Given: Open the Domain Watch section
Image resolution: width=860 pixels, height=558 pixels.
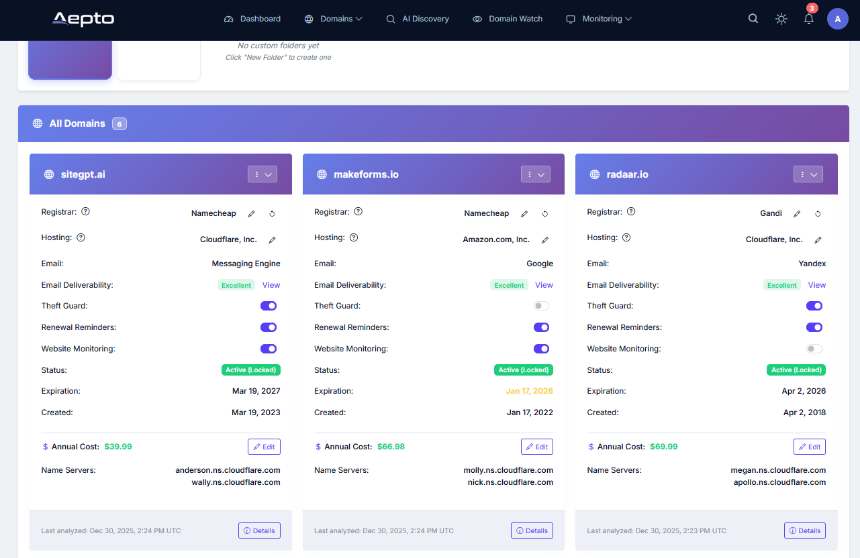Looking at the screenshot, I should pos(507,19).
